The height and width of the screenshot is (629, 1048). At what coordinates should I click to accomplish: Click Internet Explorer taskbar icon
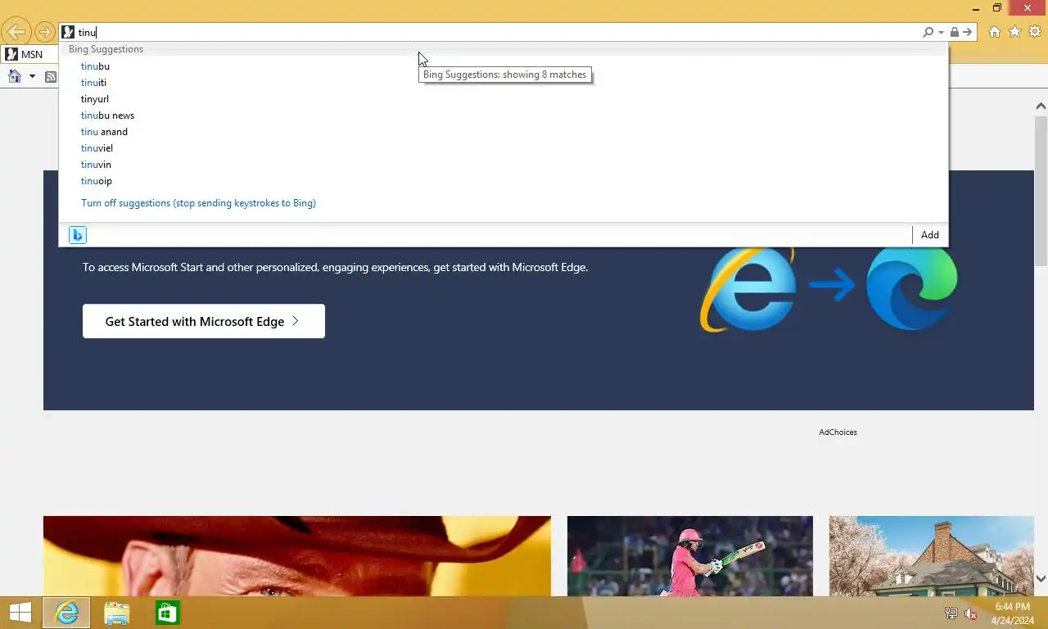coord(66,613)
